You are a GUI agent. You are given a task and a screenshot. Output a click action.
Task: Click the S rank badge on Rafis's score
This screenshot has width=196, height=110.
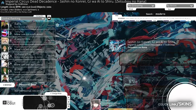click(x=11, y=26)
